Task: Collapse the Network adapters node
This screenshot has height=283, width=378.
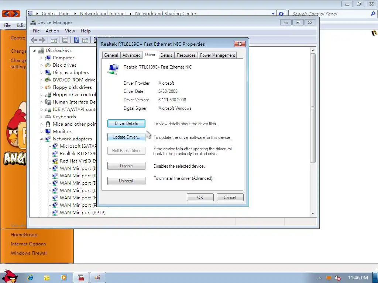Action: 41,139
